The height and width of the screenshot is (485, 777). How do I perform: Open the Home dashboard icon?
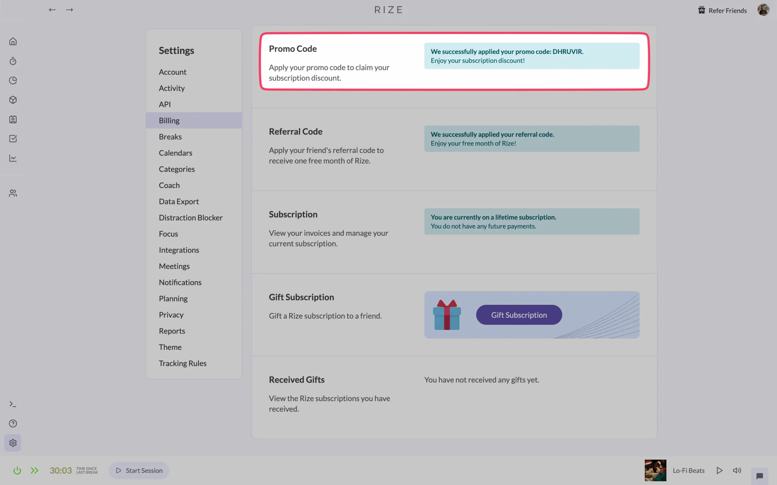point(13,41)
